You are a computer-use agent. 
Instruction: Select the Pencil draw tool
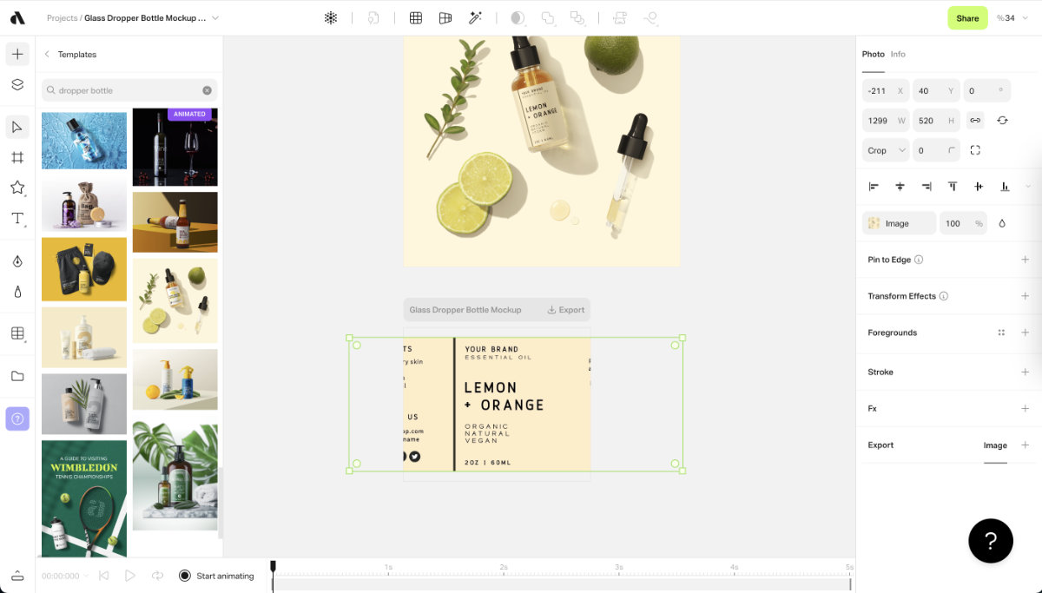(x=17, y=292)
